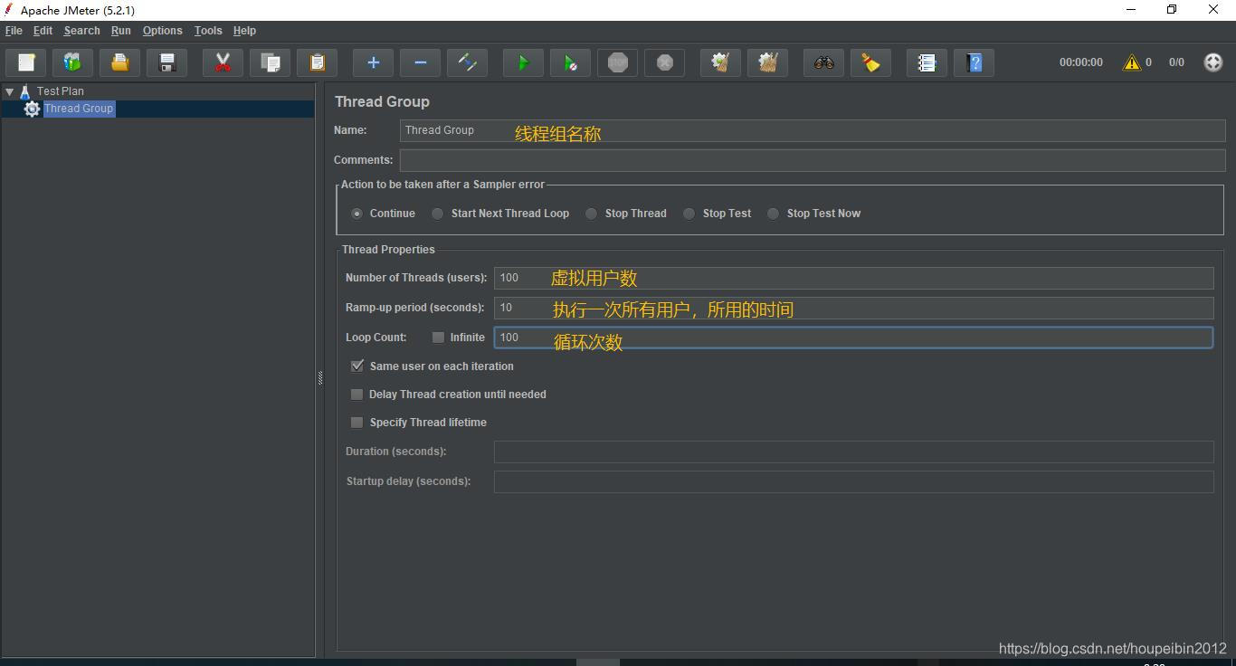Open the Search menu
The width and height of the screenshot is (1236, 666).
(x=81, y=31)
